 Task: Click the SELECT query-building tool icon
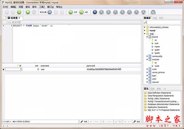click(x=102, y=12)
